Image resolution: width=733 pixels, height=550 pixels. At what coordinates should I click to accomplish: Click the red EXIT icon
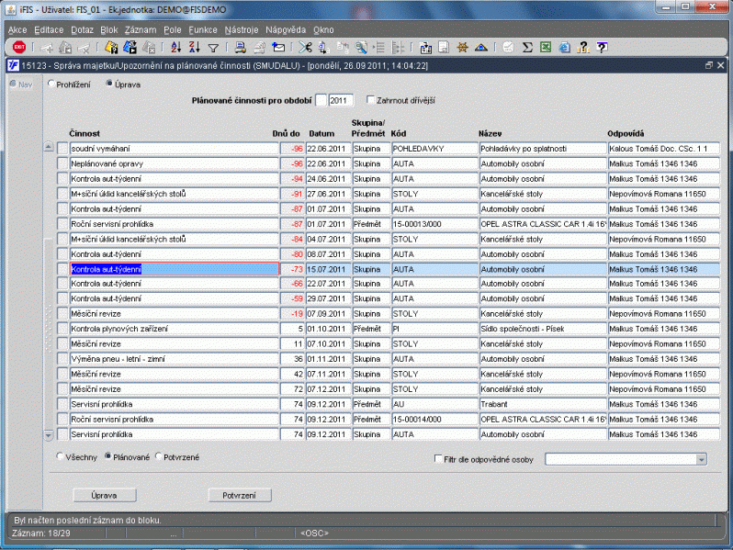(x=19, y=47)
